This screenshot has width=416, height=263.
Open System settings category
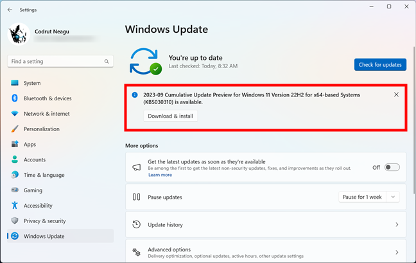60,83
